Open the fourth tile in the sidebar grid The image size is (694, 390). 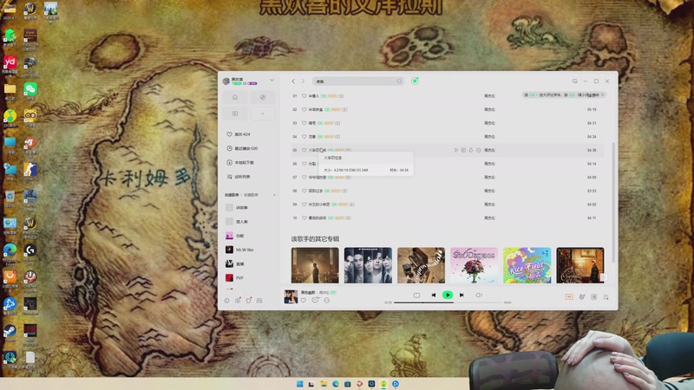pos(263,114)
